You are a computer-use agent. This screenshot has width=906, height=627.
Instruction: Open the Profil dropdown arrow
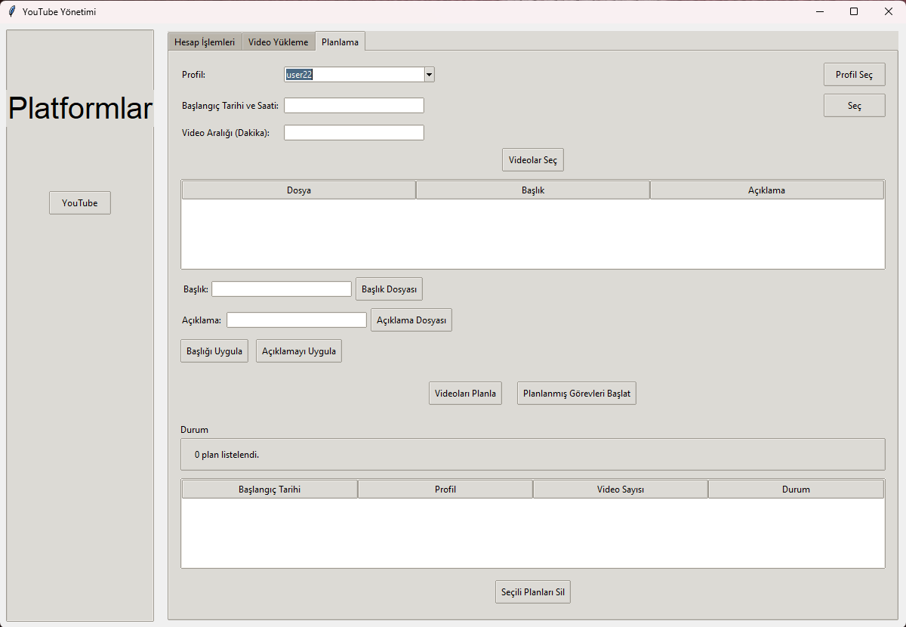(x=429, y=74)
